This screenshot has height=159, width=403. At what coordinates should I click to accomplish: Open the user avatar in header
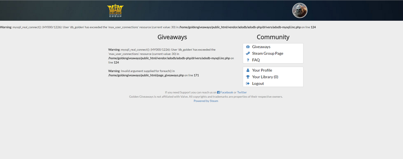point(300,10)
